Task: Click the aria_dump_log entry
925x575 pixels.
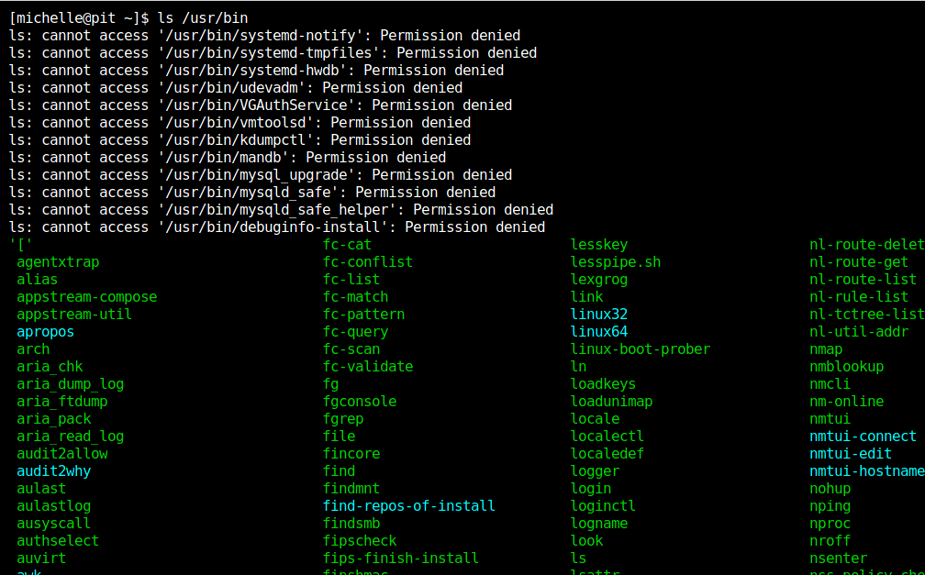Action: [x=70, y=384]
